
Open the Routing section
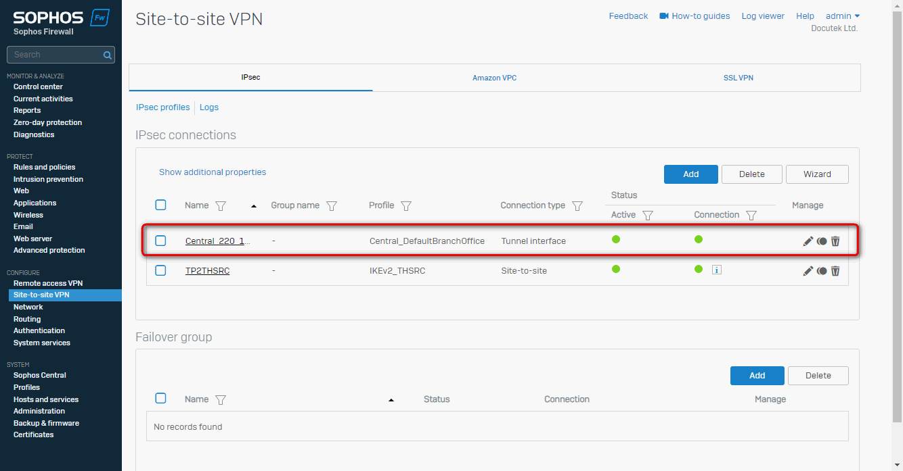(27, 319)
